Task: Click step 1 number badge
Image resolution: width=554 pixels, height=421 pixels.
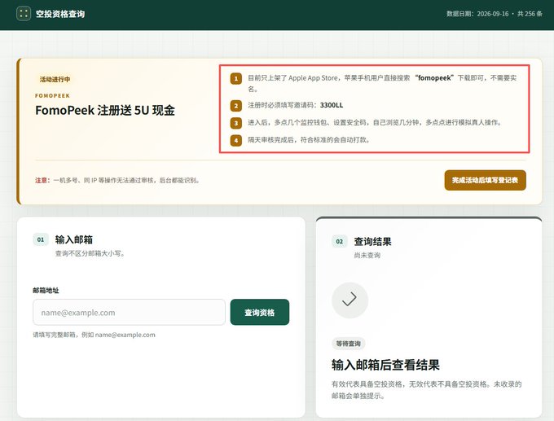Action: [236, 78]
